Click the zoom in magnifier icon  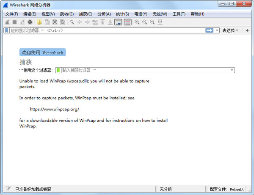(x=137, y=22)
